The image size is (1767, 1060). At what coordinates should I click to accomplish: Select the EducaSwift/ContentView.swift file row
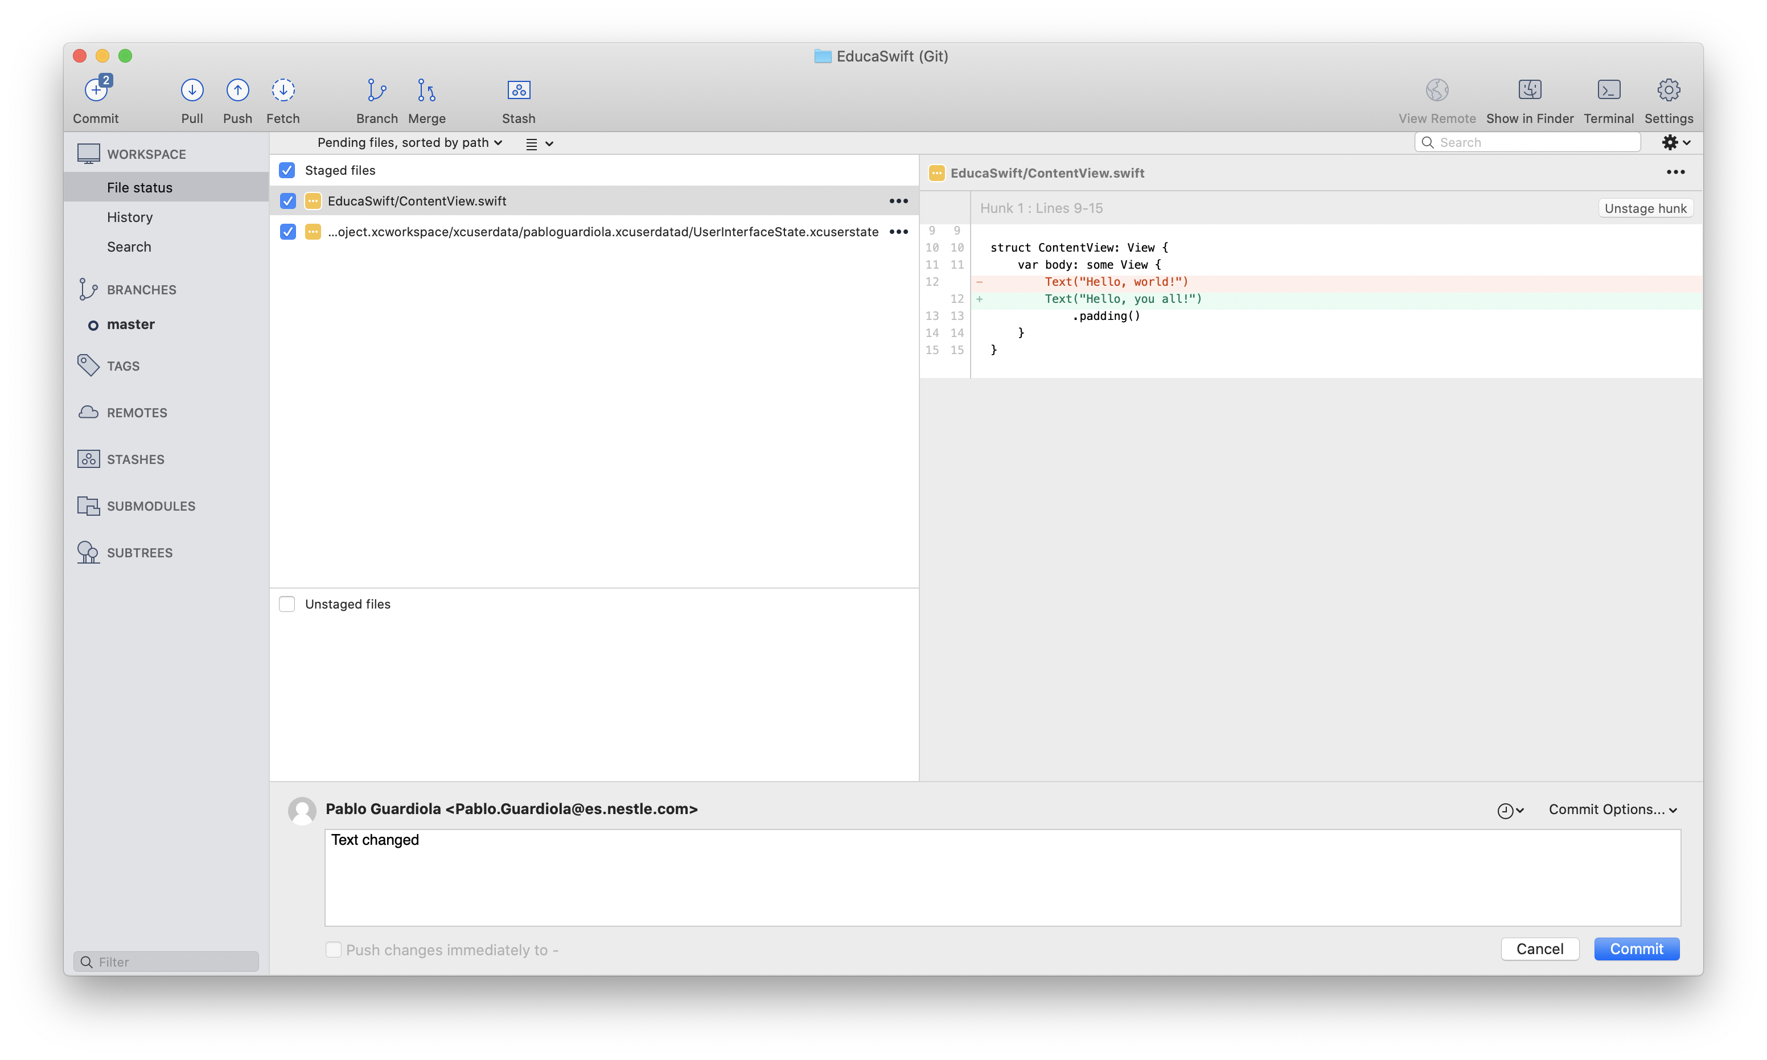594,201
